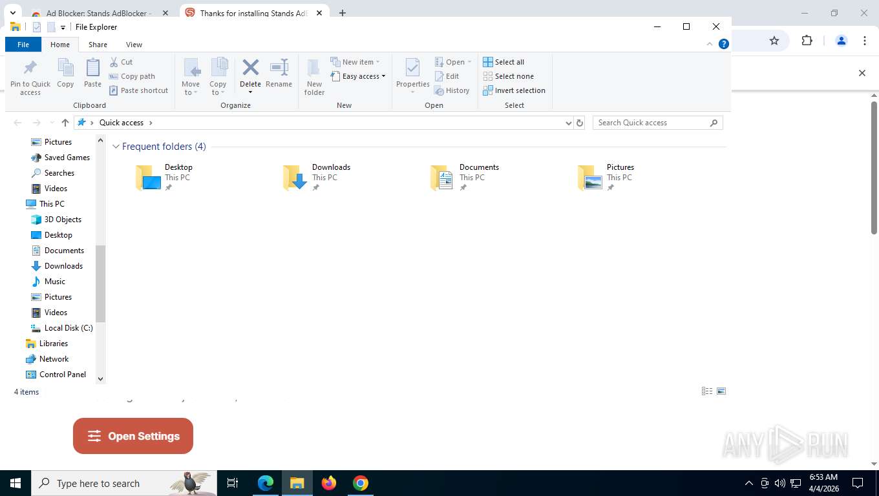879x496 pixels.
Task: Open Task View on the taskbar
Action: [233, 483]
